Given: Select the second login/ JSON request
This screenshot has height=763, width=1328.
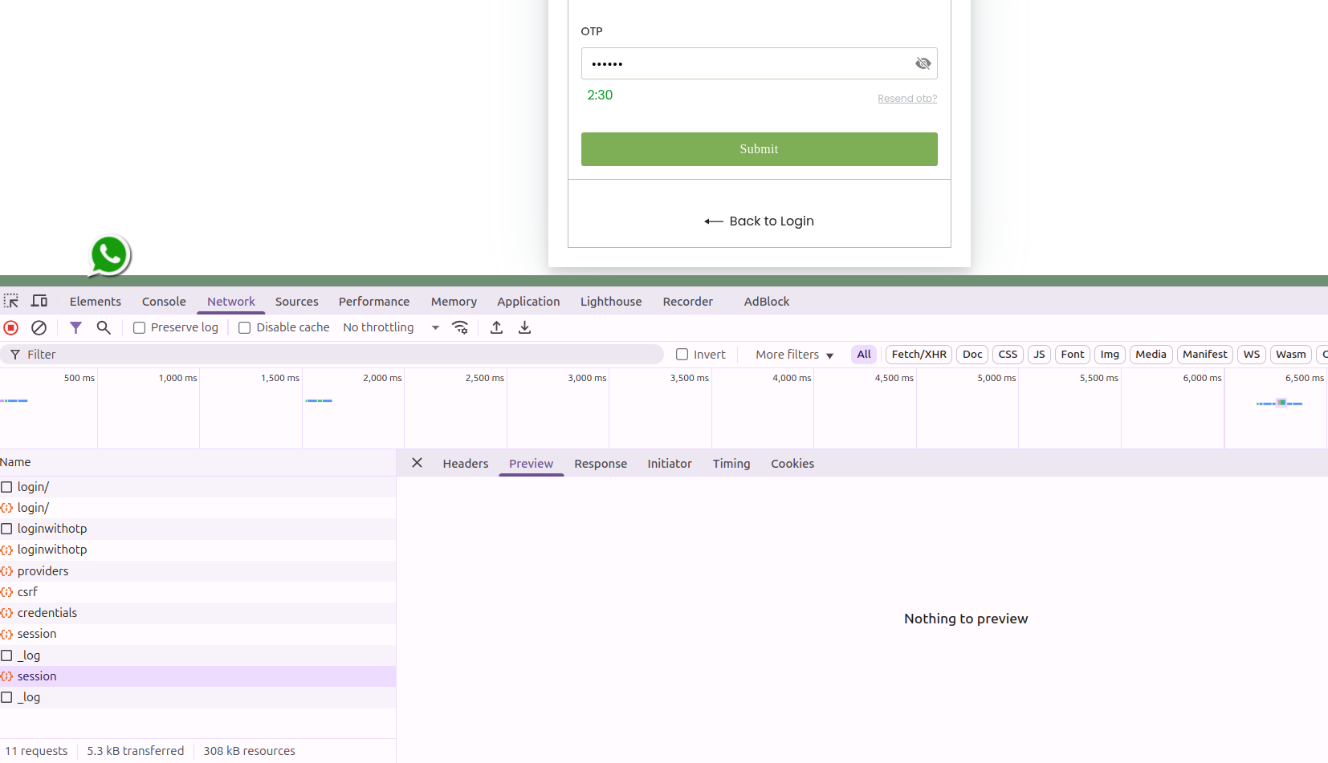Looking at the screenshot, I should (198, 508).
